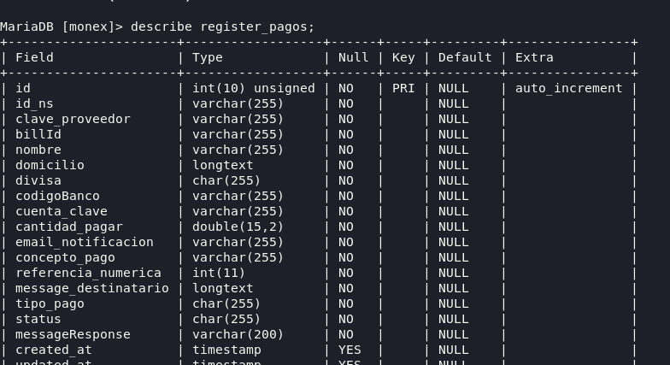670x365 pixels.
Task: Select the billId field name
Action: (x=38, y=134)
